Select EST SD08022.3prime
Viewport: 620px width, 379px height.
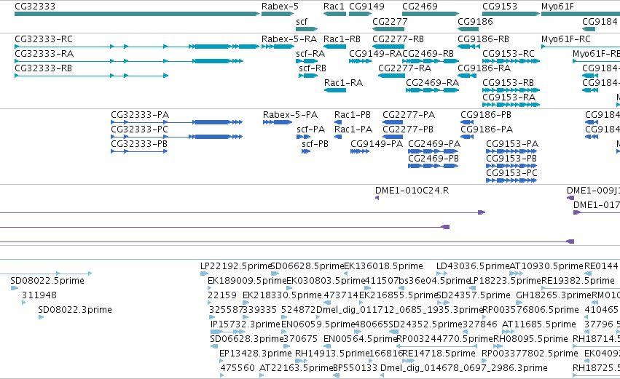tap(75, 310)
